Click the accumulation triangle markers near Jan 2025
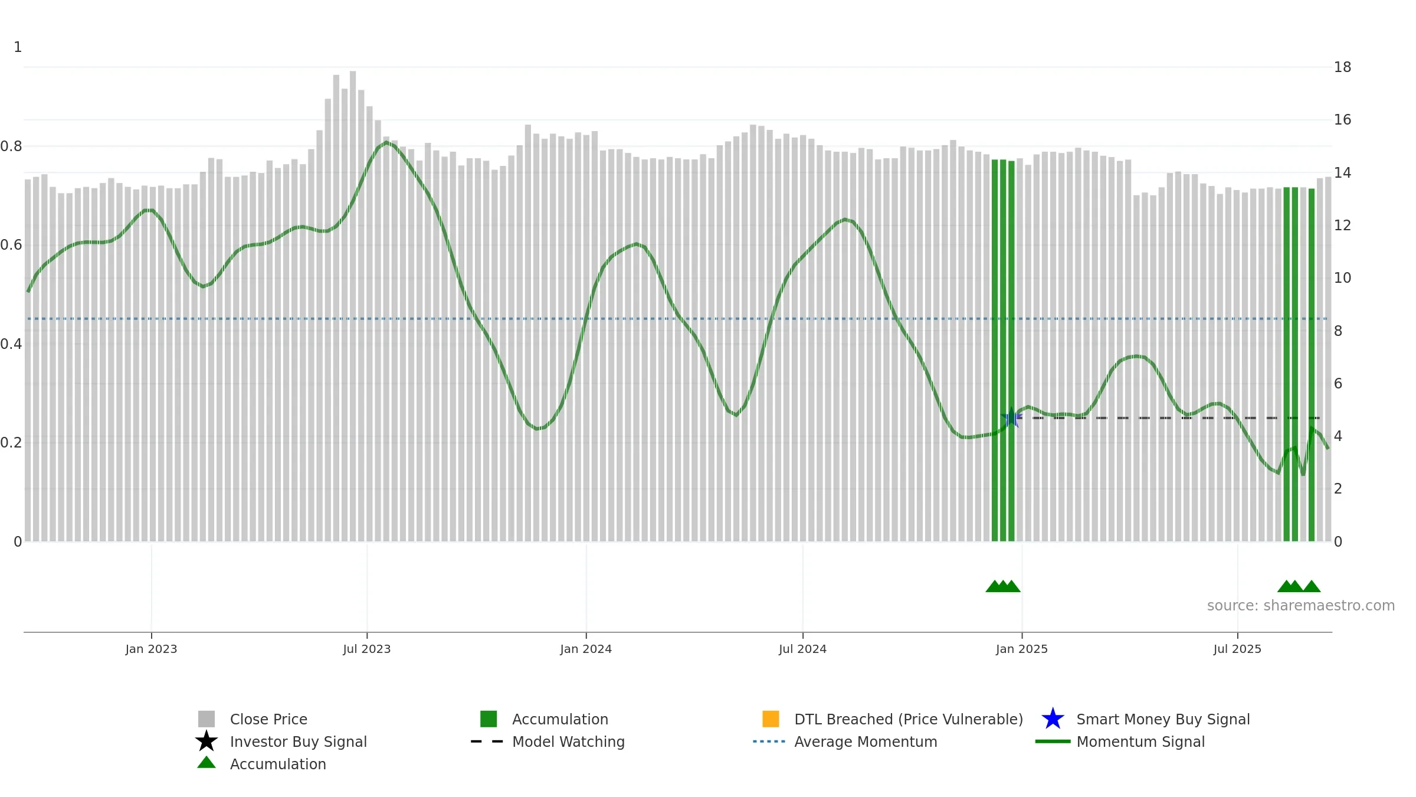 point(1003,586)
